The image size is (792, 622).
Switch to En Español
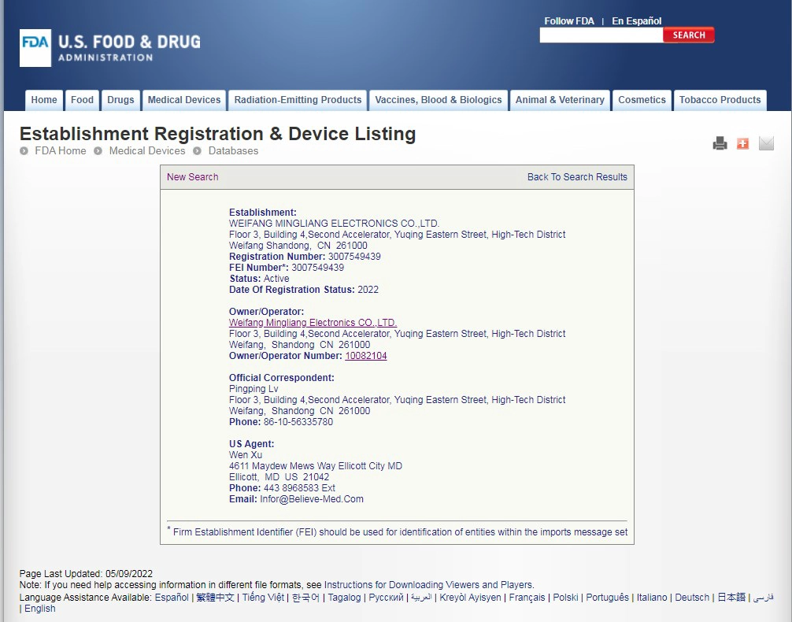coord(636,20)
